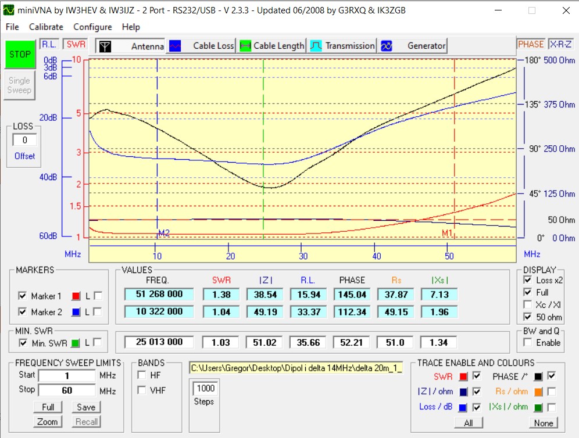
Task: Click the Cable Loss mode icon
Action: pos(175,46)
